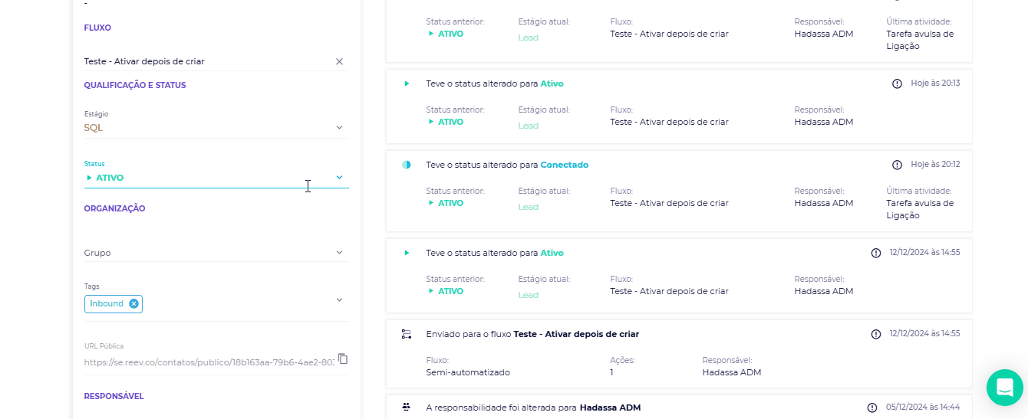The height and width of the screenshot is (419, 1028).
Task: Click the QUALIFICAÇÃO E STATUS section heading
Action: [135, 85]
